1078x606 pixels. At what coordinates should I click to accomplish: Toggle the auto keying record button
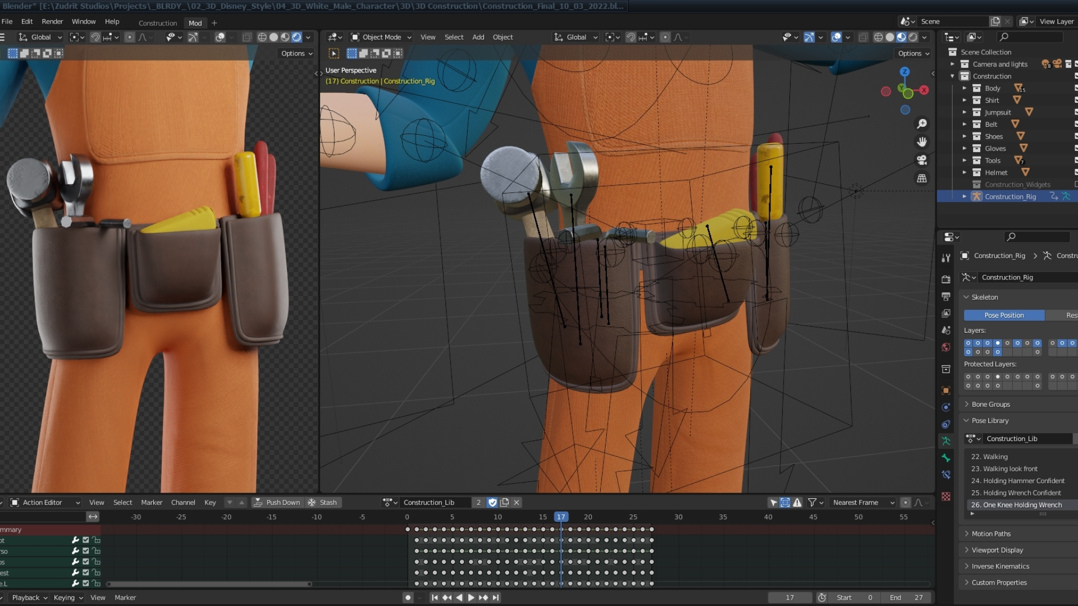tap(408, 598)
